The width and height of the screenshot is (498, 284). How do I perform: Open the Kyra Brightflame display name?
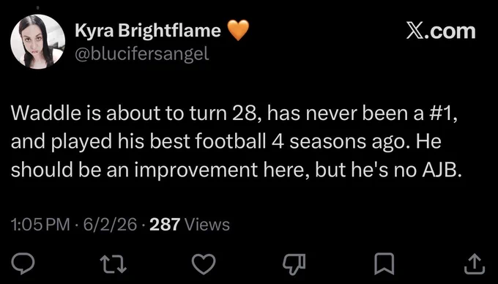[148, 31]
